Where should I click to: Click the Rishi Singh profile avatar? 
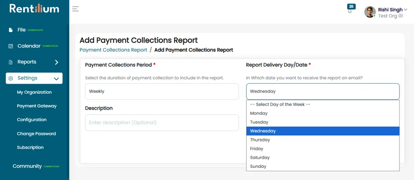tap(370, 12)
